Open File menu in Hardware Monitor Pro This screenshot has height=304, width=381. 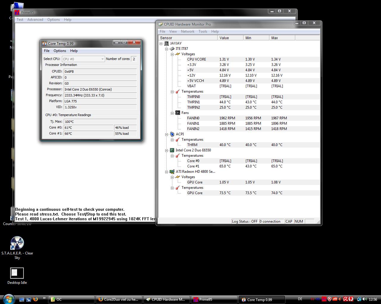click(x=163, y=31)
